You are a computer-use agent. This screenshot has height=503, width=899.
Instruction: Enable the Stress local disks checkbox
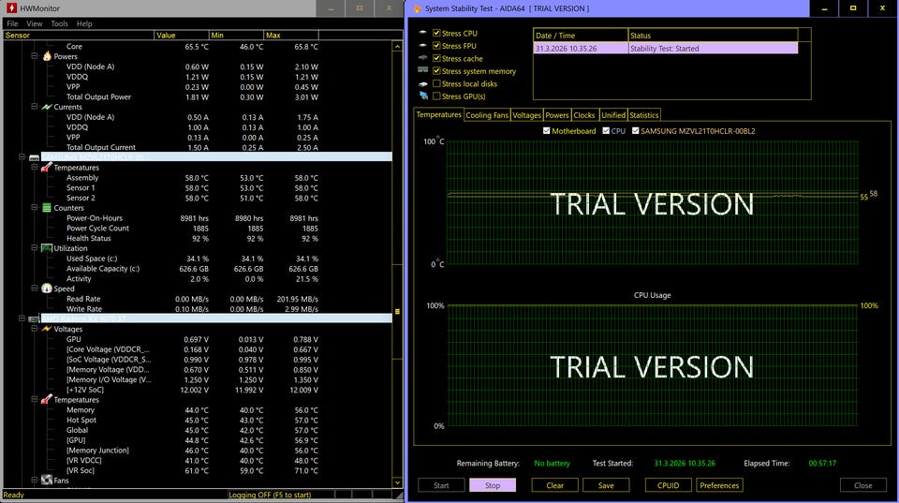pyautogui.click(x=436, y=83)
